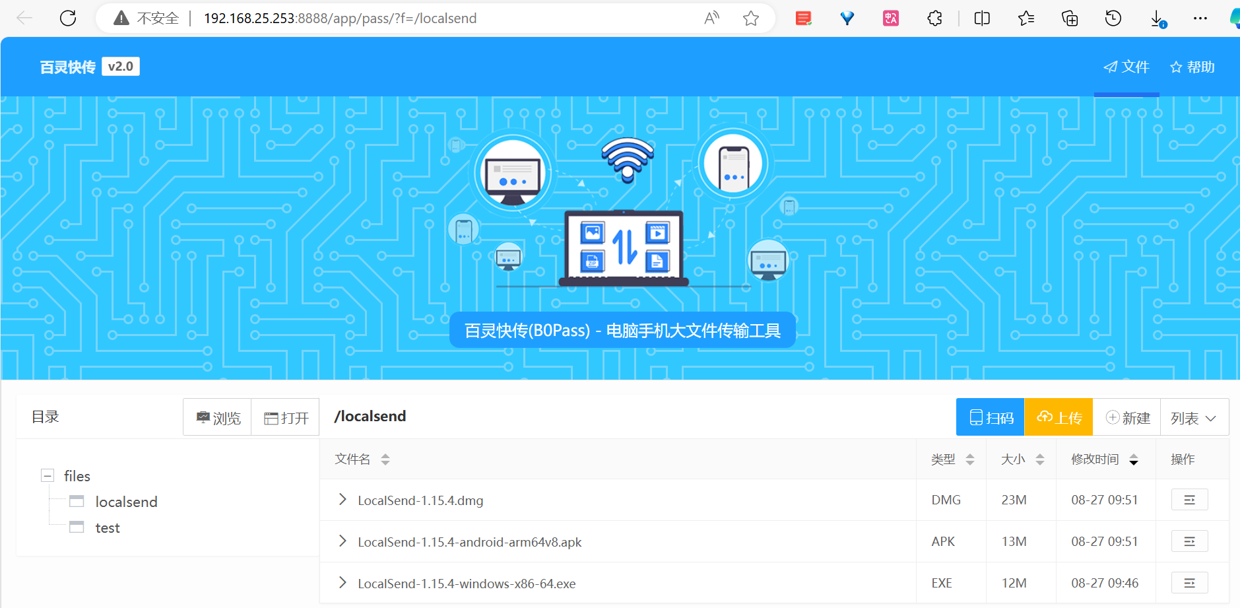The width and height of the screenshot is (1240, 608).
Task: Open actions menu for the apk file
Action: tap(1189, 541)
